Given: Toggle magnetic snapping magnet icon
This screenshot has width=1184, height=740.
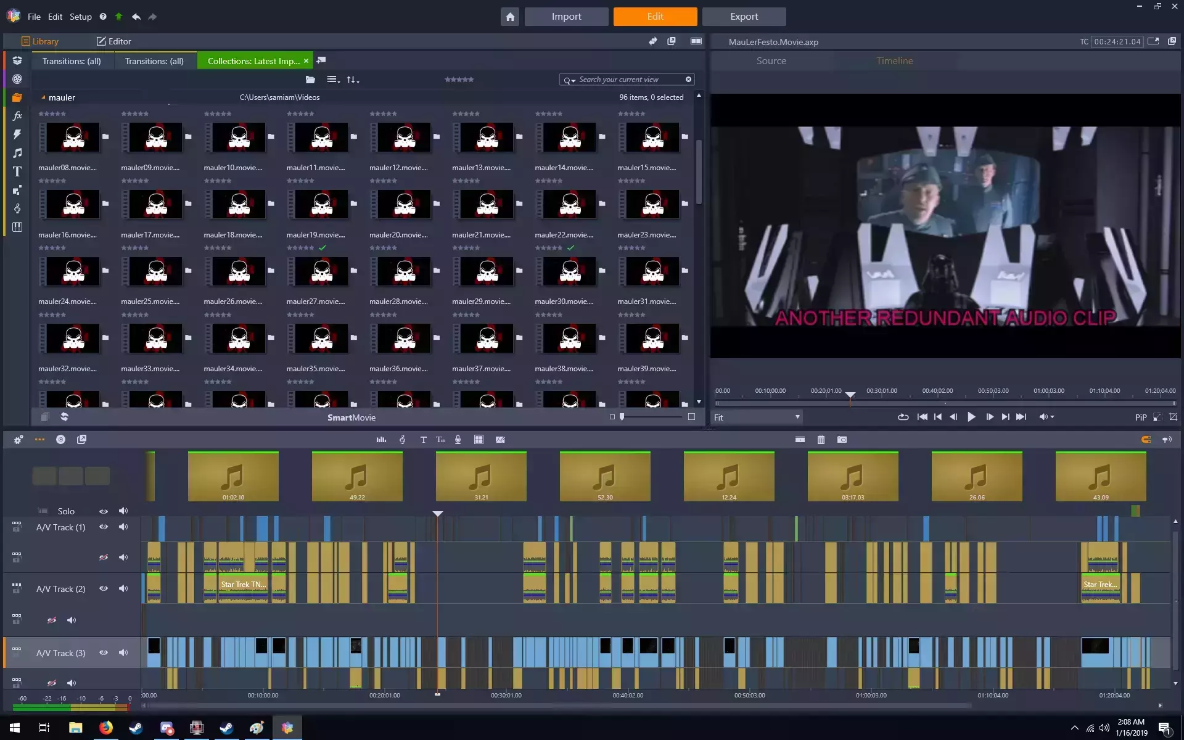Looking at the screenshot, I should pos(1146,440).
